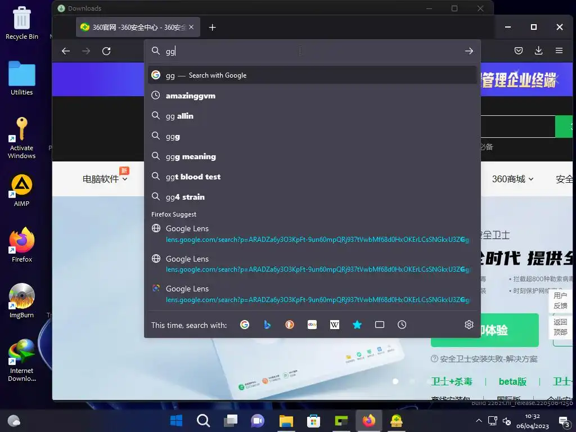This screenshot has width=576, height=432.
Task: Open Internet Download Manager desktop shortcut
Action: point(22,360)
